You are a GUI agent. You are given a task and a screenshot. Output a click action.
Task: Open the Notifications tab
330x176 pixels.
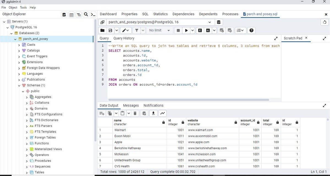coord(153,105)
